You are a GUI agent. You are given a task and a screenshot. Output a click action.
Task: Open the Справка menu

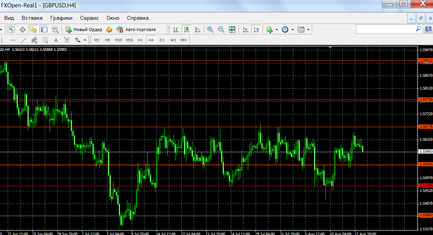[138, 18]
